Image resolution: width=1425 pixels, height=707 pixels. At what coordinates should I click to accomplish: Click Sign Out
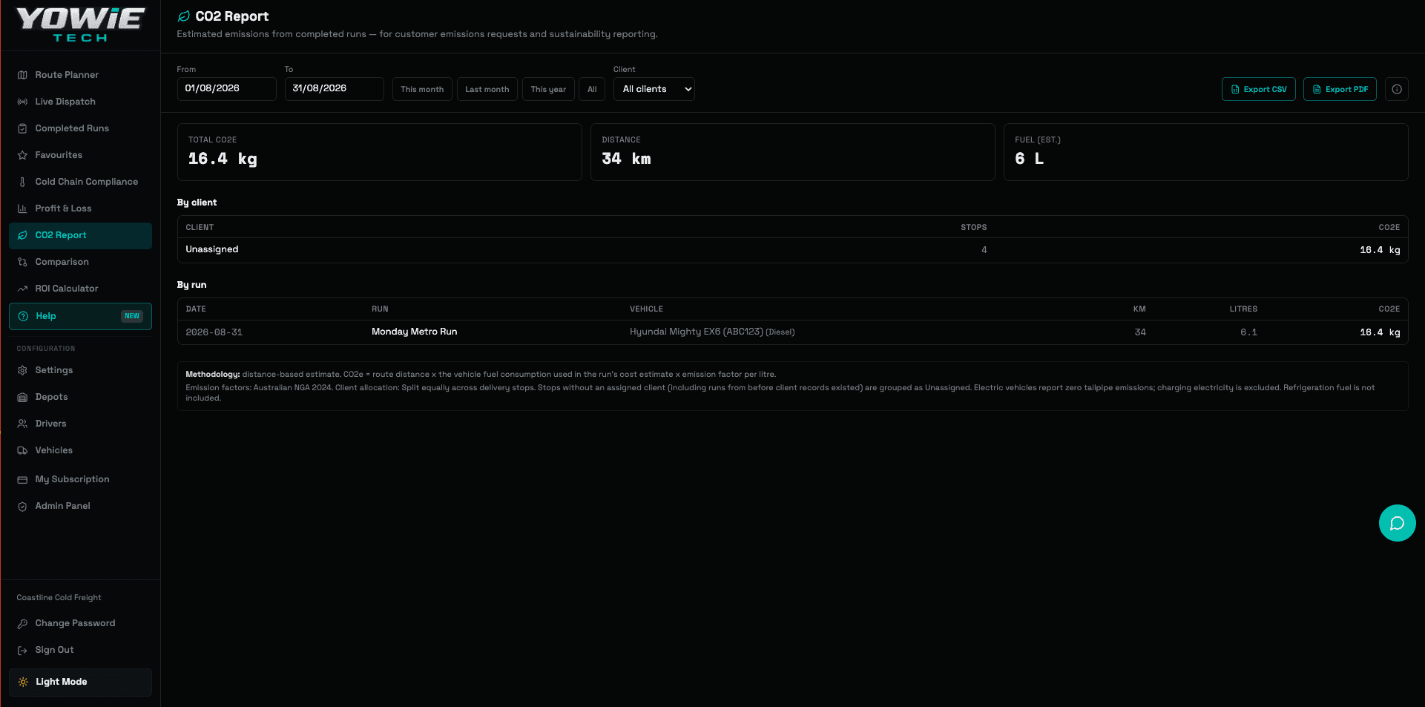pos(54,650)
